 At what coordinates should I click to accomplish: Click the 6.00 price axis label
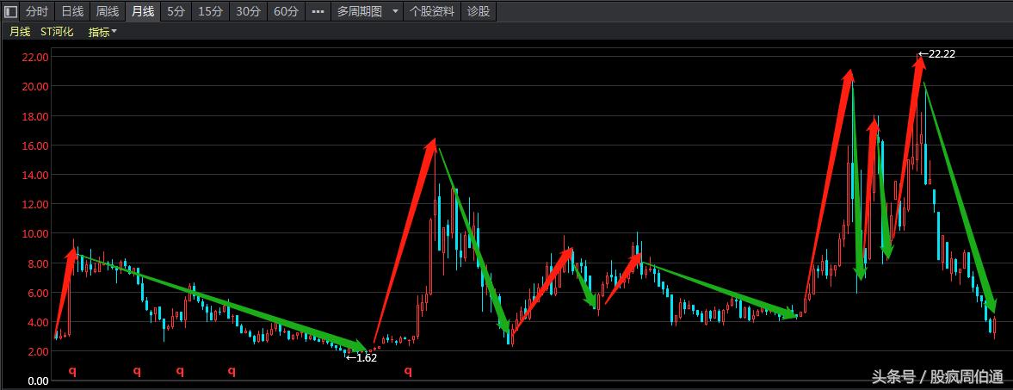click(38, 293)
